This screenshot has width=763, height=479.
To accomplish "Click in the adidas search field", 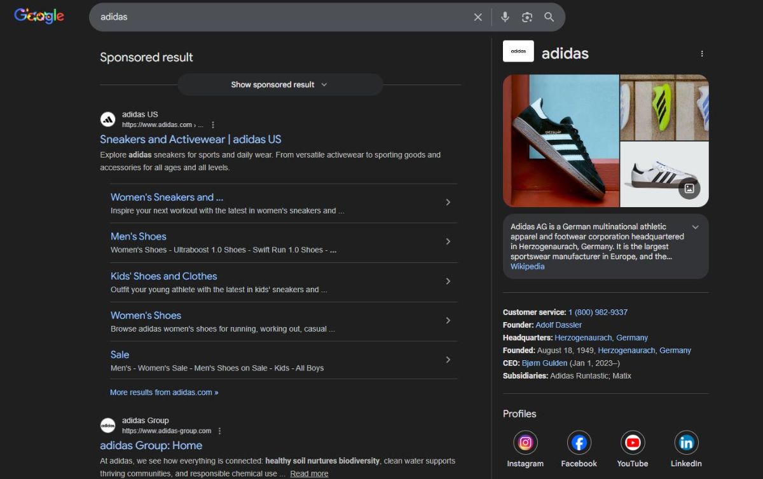I will (280, 17).
